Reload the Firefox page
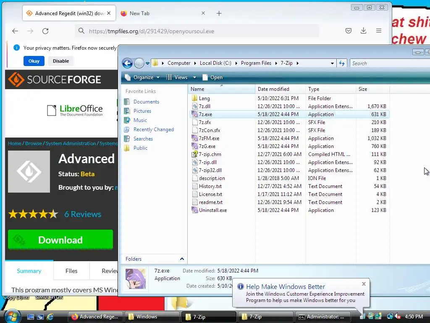Screen dimensions: 430x323 (45, 31)
